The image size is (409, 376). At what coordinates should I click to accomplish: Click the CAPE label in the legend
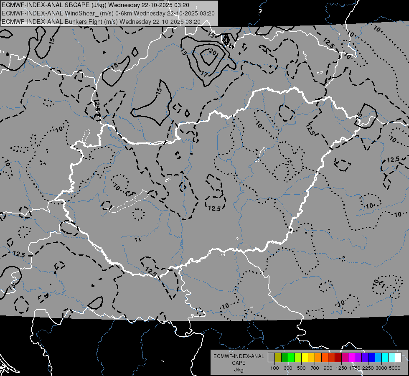click(239, 363)
